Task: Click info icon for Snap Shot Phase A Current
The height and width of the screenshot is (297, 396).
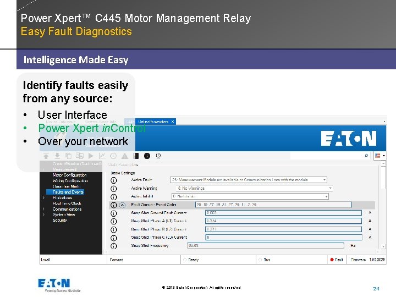Action: (114, 221)
